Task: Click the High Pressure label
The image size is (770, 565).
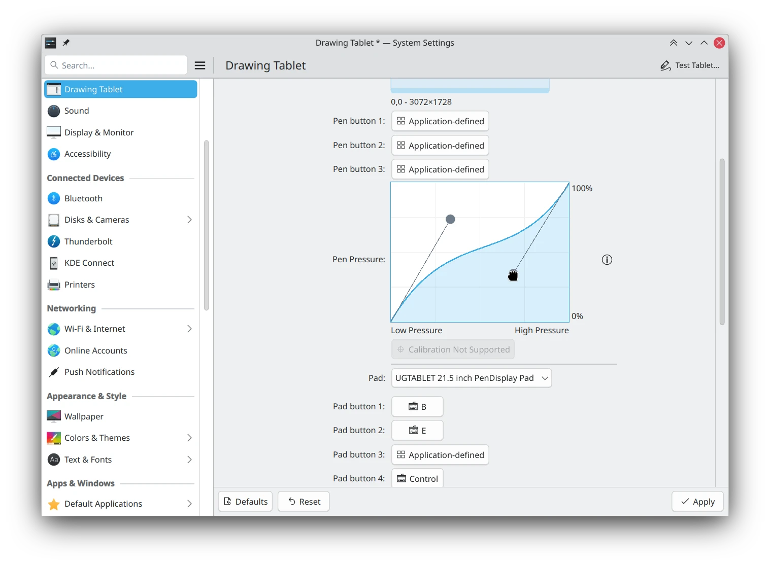Action: click(542, 330)
